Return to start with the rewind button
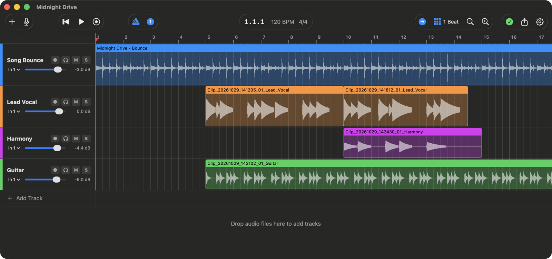 tap(66, 22)
